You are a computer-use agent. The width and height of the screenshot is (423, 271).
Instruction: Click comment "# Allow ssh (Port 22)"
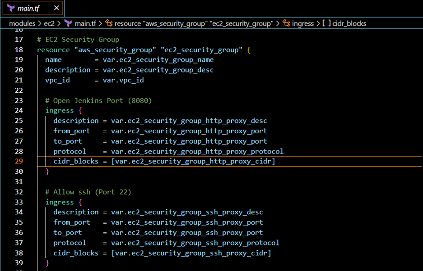(88, 192)
